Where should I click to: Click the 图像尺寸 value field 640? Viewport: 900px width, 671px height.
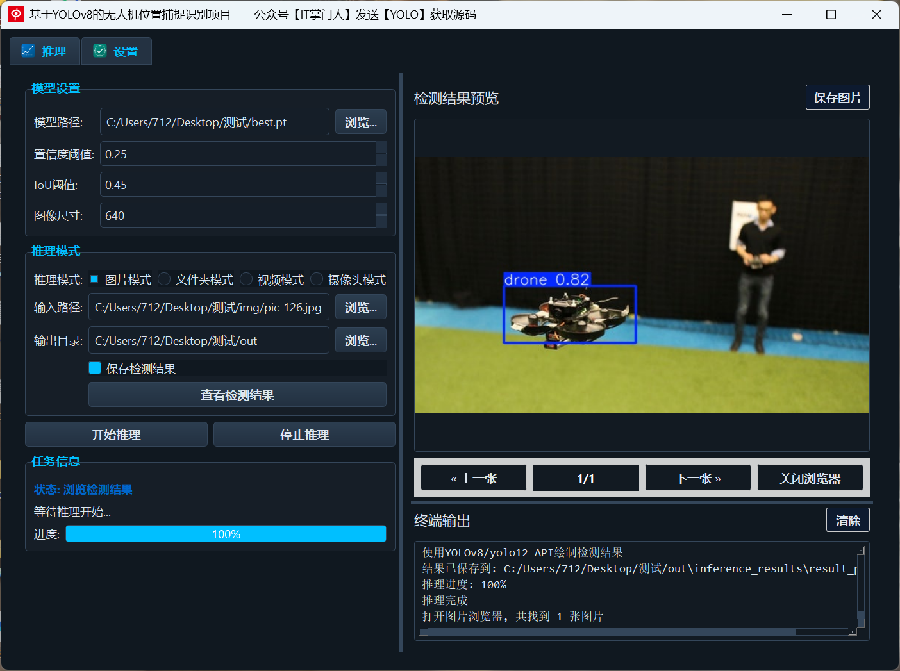coord(238,215)
